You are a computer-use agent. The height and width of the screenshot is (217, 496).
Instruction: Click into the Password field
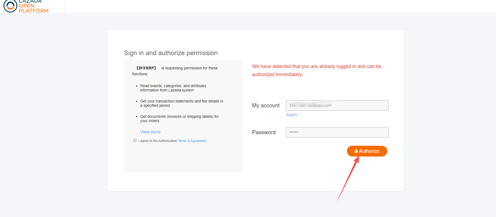[337, 132]
